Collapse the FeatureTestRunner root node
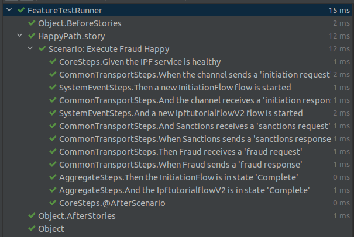Viewport: 354px width, 237px height. 9,11
